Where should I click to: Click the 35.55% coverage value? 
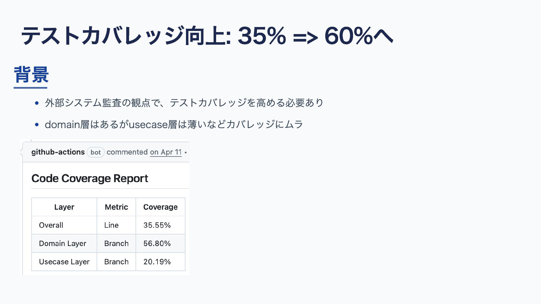click(157, 225)
